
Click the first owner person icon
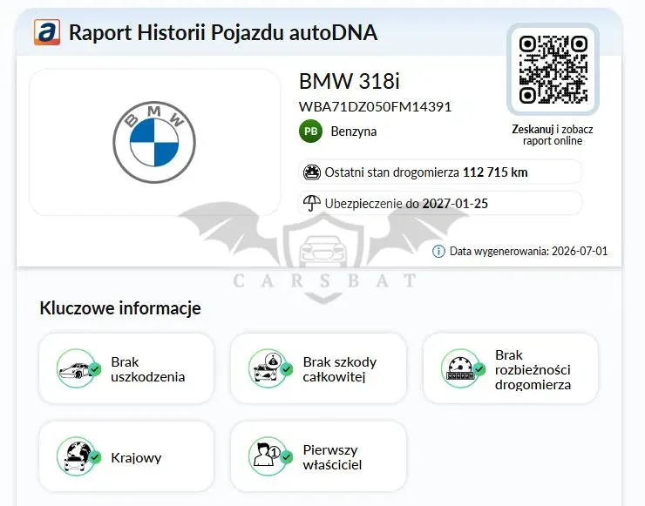pyautogui.click(x=268, y=456)
